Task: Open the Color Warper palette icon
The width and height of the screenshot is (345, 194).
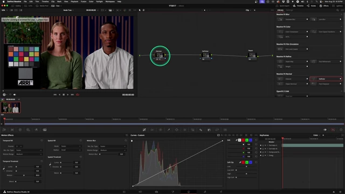Action: pos(161,130)
